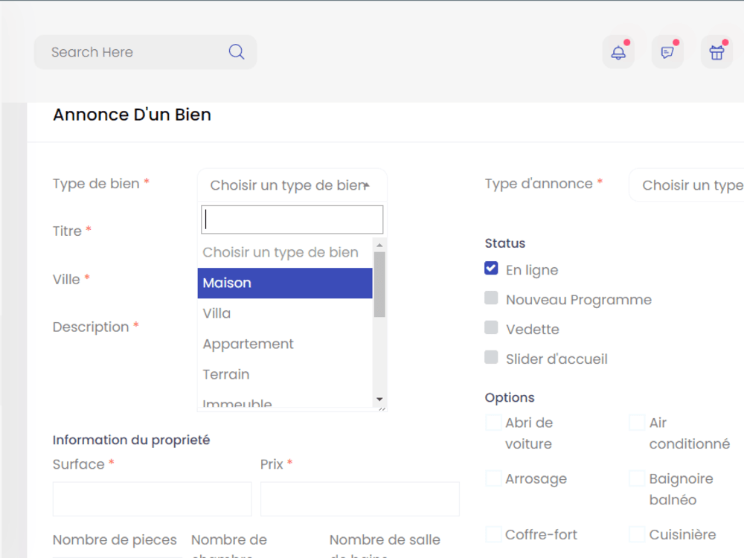
Task: Collapse the Type de bien dropdown
Action: [292, 185]
